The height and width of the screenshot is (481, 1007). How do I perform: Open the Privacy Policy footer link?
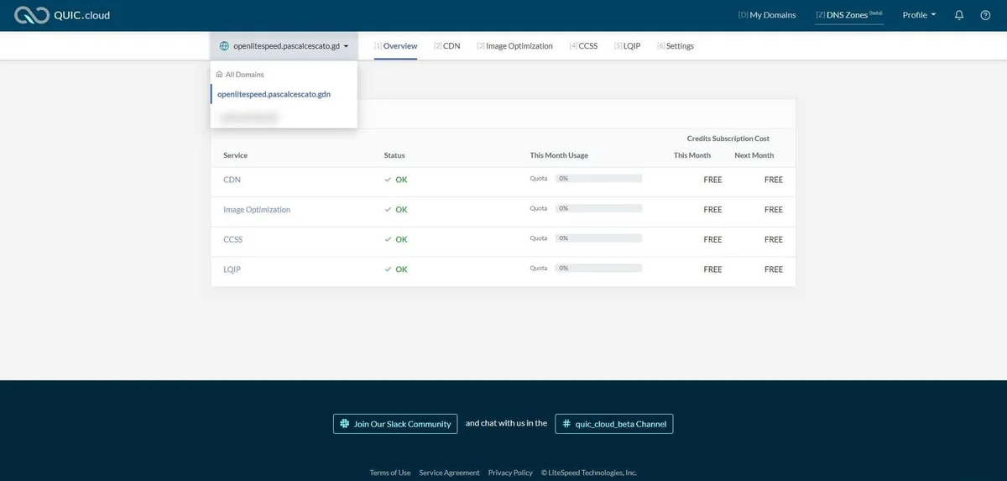pos(510,473)
